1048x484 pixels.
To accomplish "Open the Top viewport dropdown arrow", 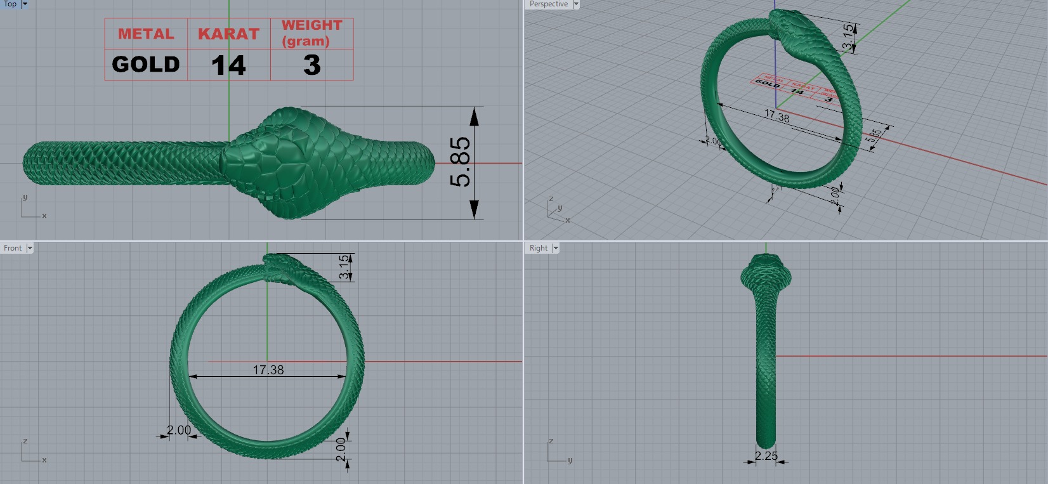I will [x=25, y=4].
